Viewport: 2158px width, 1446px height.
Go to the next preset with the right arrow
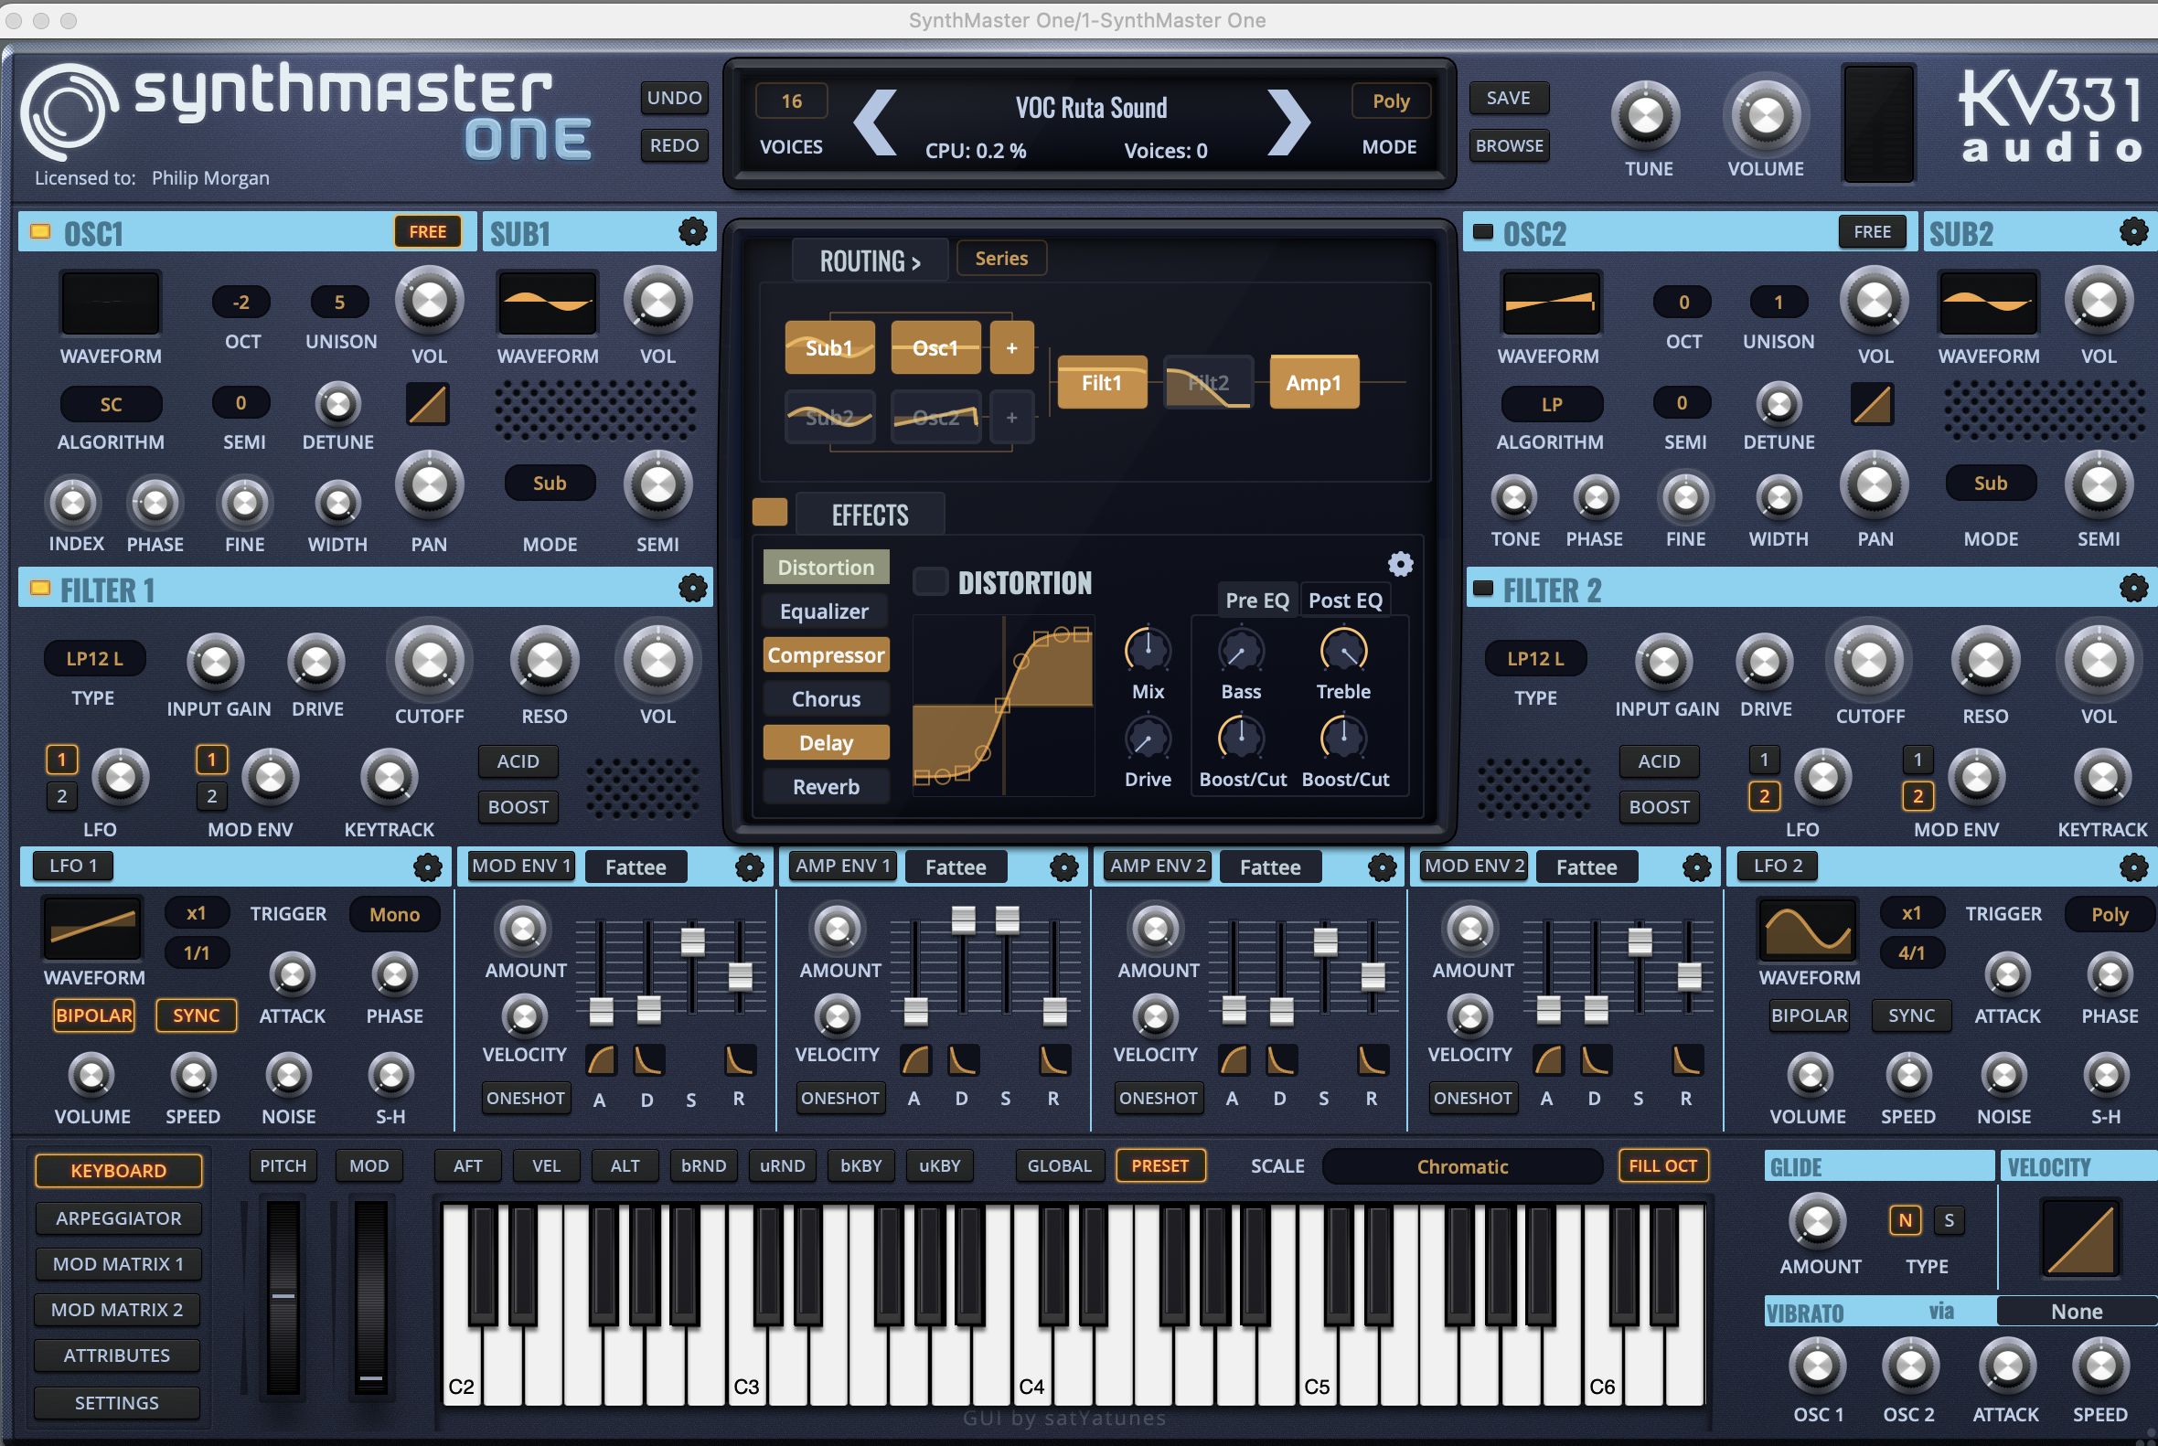coord(1289,122)
